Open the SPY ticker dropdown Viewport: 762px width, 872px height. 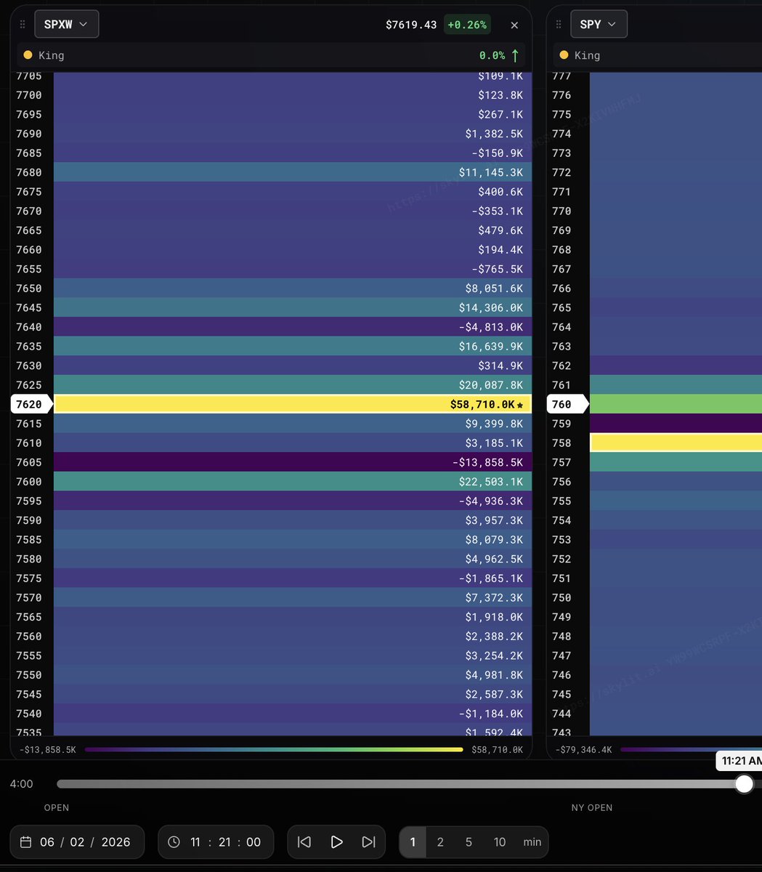coord(599,24)
